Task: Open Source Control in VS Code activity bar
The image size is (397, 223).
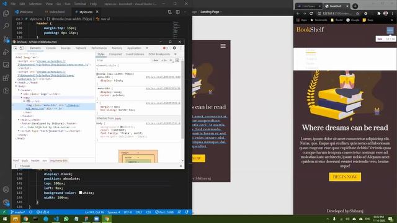Action: [x=6, y=39]
